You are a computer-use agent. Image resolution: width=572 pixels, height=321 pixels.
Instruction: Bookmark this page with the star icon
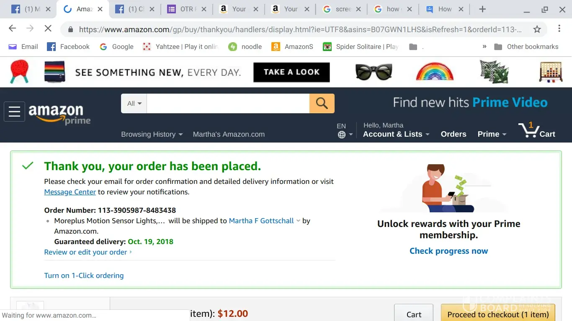click(x=537, y=29)
